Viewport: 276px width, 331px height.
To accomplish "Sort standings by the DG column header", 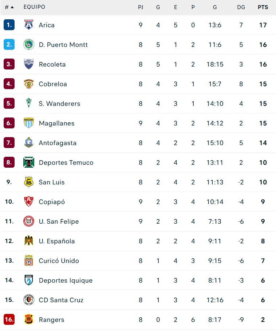I will point(241,7).
